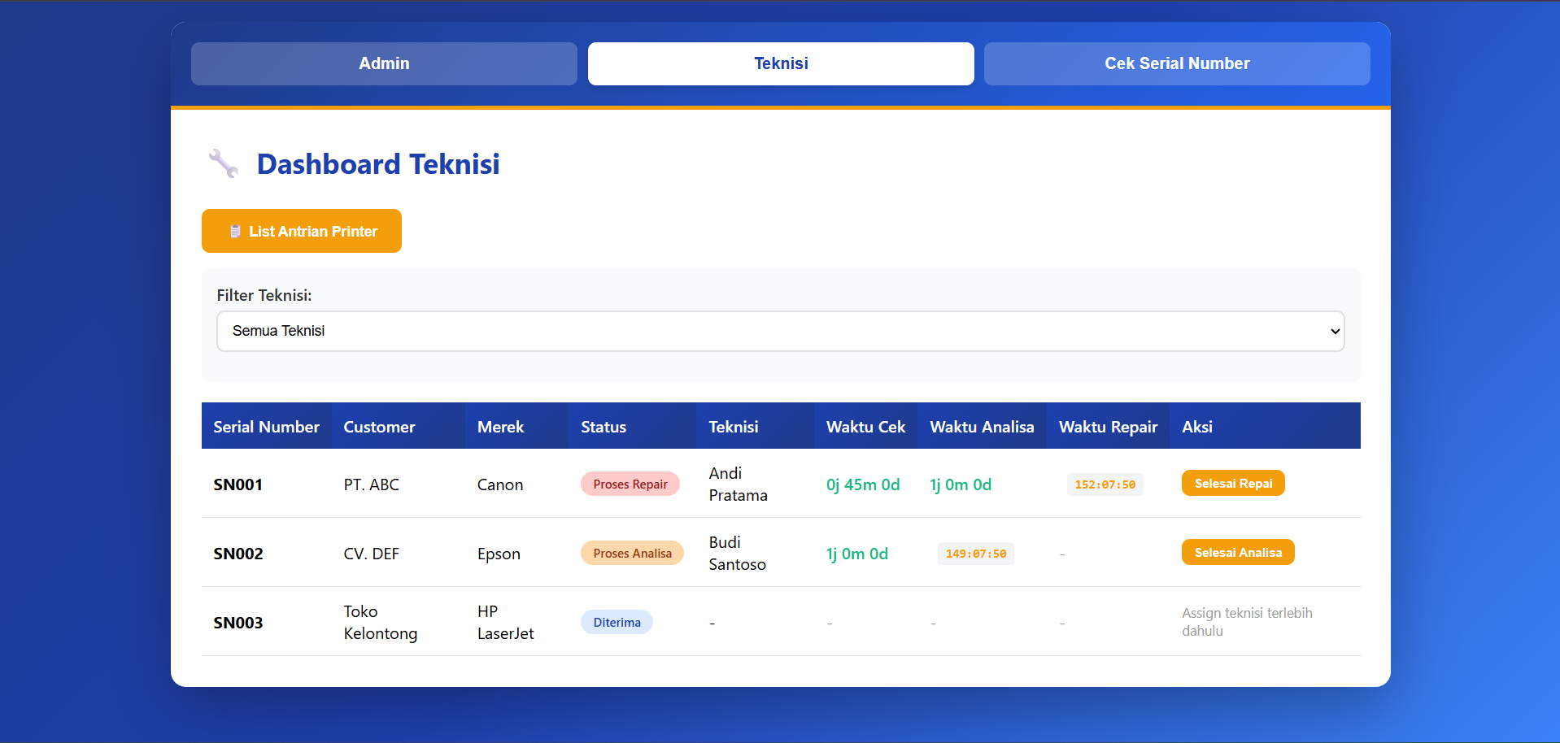Viewport: 1560px width, 743px height.
Task: Select serial number SN003 cell
Action: (238, 623)
